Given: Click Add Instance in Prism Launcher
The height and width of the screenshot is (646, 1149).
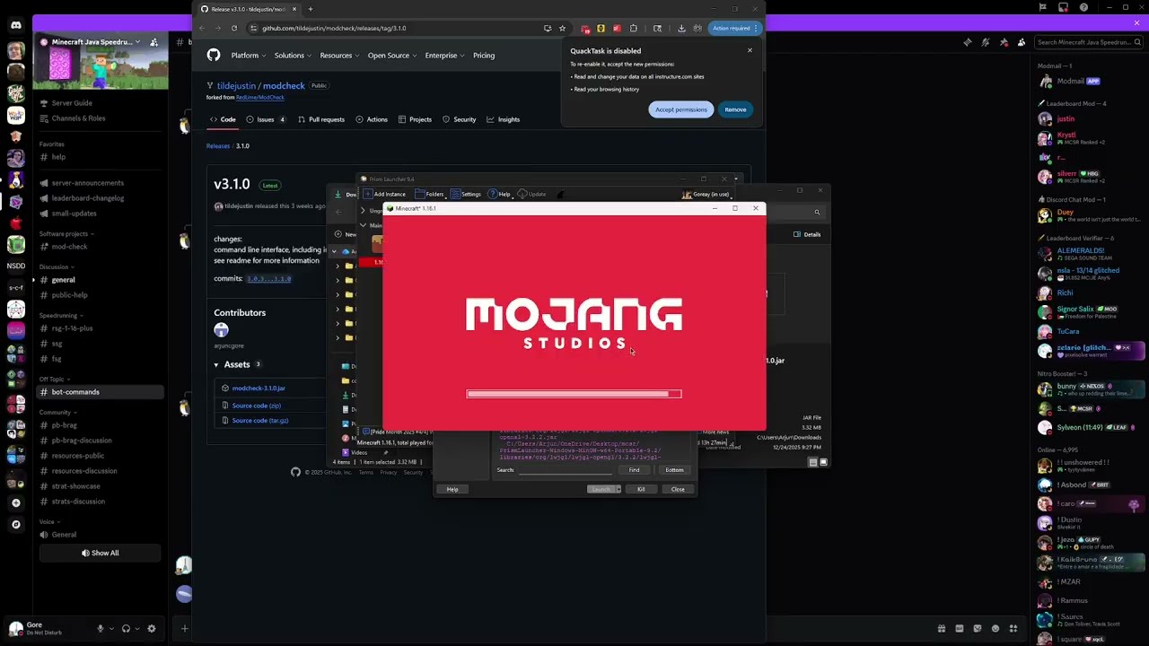Looking at the screenshot, I should pyautogui.click(x=384, y=194).
